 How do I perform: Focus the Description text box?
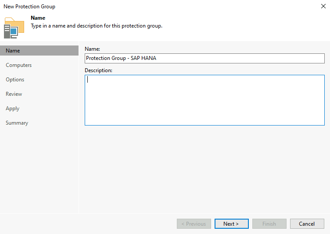[x=204, y=100]
